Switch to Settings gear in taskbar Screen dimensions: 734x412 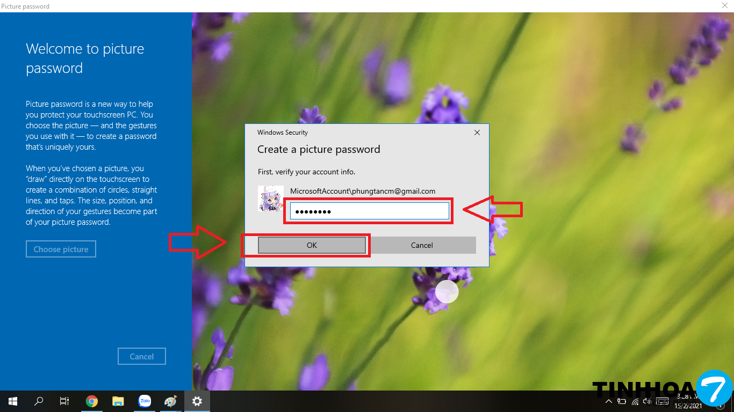(x=197, y=401)
